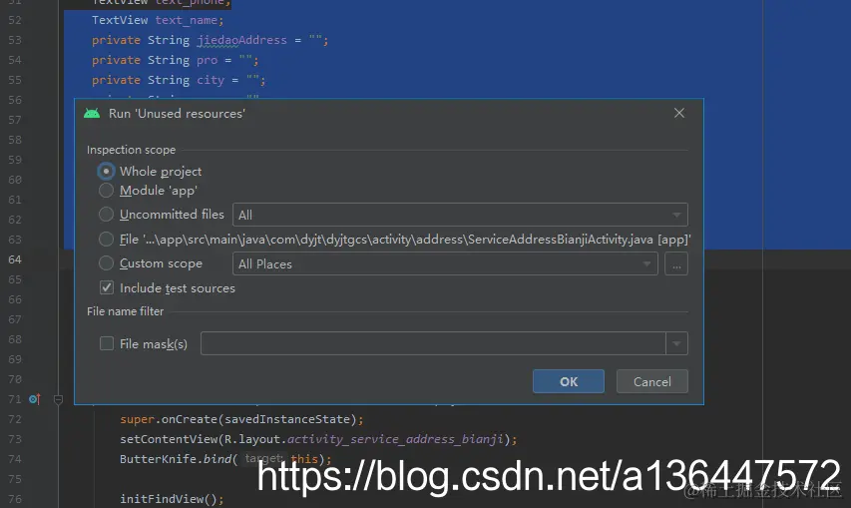
Task: Uncheck Include test sources checkbox
Action: (107, 287)
